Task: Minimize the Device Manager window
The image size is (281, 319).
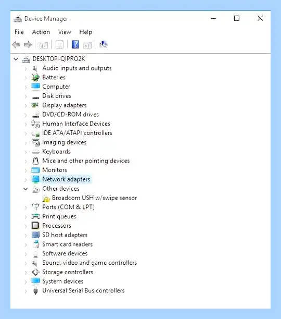Action: (x=213, y=19)
